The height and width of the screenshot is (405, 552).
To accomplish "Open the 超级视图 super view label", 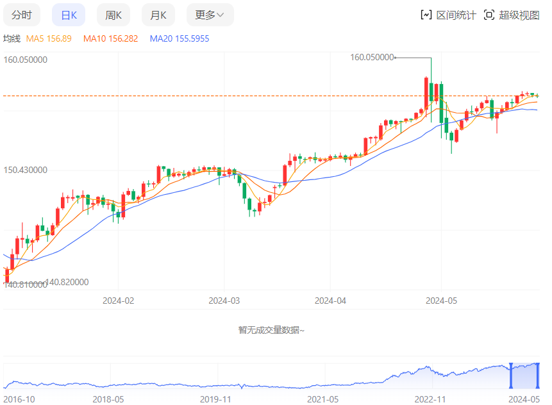I will tap(519, 15).
